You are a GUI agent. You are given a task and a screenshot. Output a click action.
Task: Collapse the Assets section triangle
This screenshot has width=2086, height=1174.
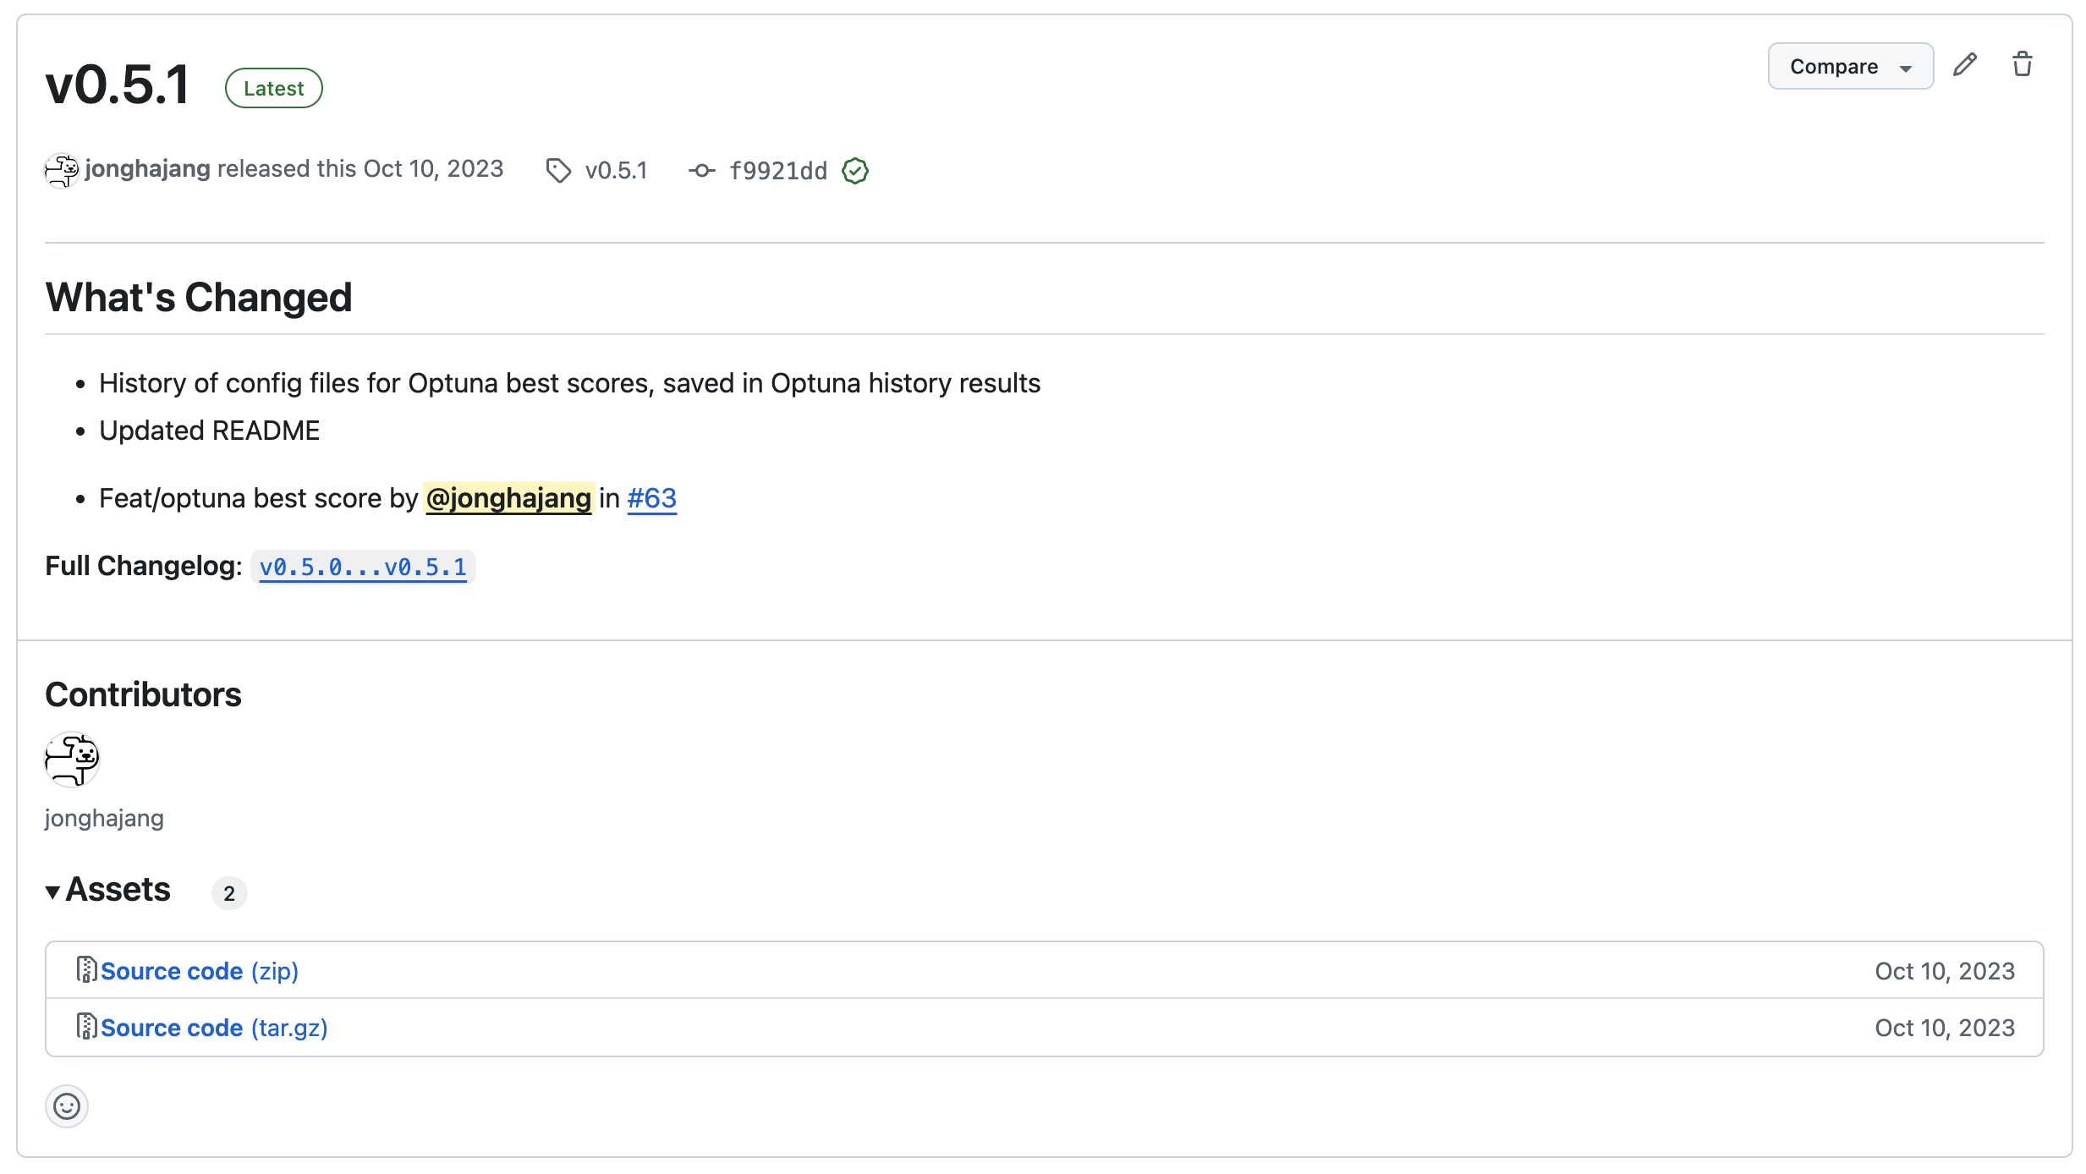point(53,891)
